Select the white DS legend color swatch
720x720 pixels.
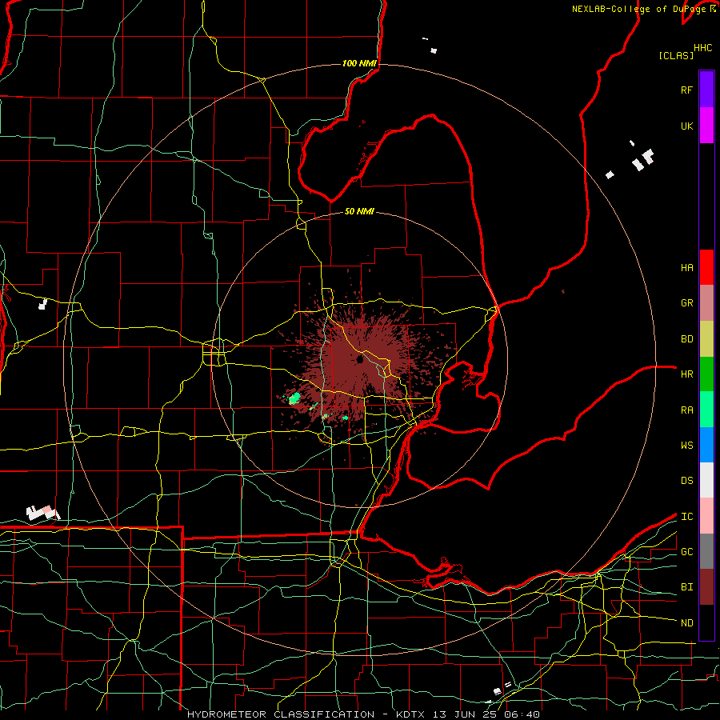coord(706,480)
